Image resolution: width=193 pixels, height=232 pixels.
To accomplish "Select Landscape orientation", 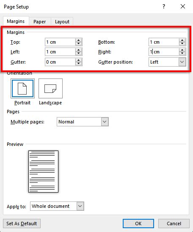I will pos(50,89).
